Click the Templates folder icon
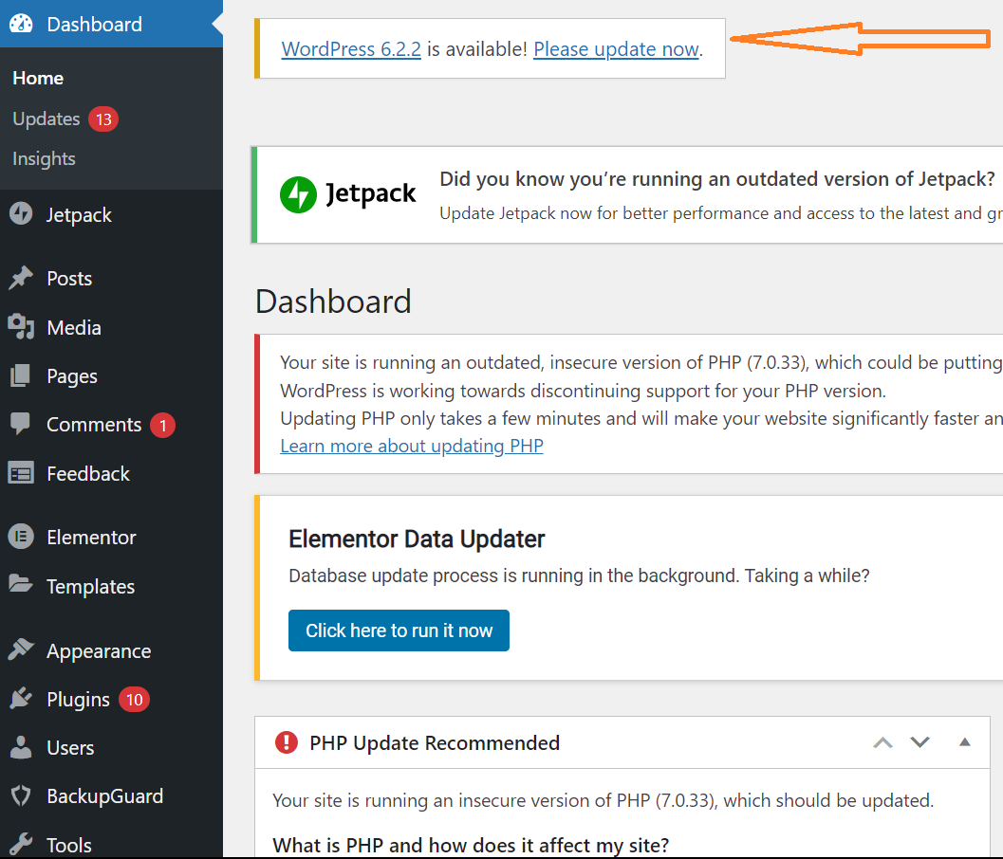This screenshot has width=1003, height=859. 21,584
